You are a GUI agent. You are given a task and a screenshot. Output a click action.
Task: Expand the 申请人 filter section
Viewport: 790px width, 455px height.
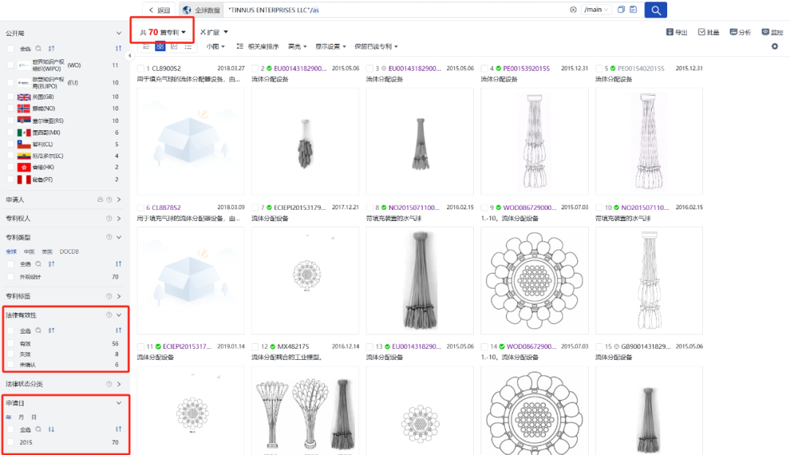coord(118,198)
